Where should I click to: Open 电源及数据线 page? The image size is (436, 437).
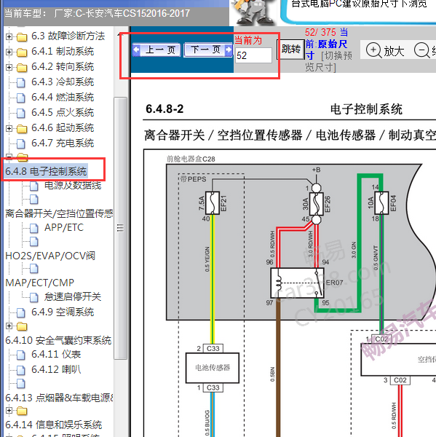73,185
